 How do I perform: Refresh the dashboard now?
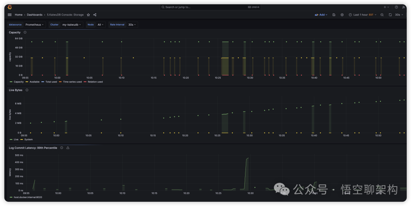click(x=390, y=15)
